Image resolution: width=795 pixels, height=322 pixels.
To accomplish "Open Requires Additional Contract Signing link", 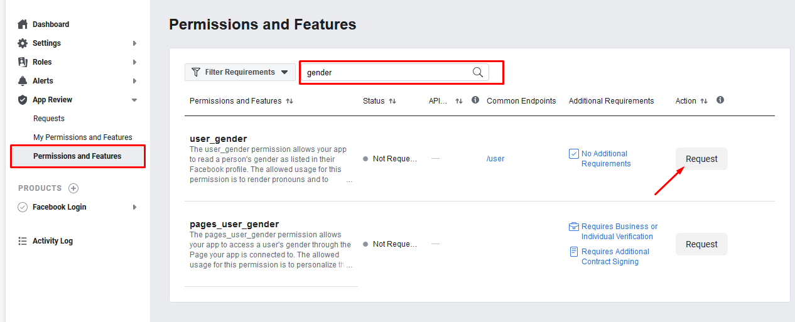I will pos(615,257).
